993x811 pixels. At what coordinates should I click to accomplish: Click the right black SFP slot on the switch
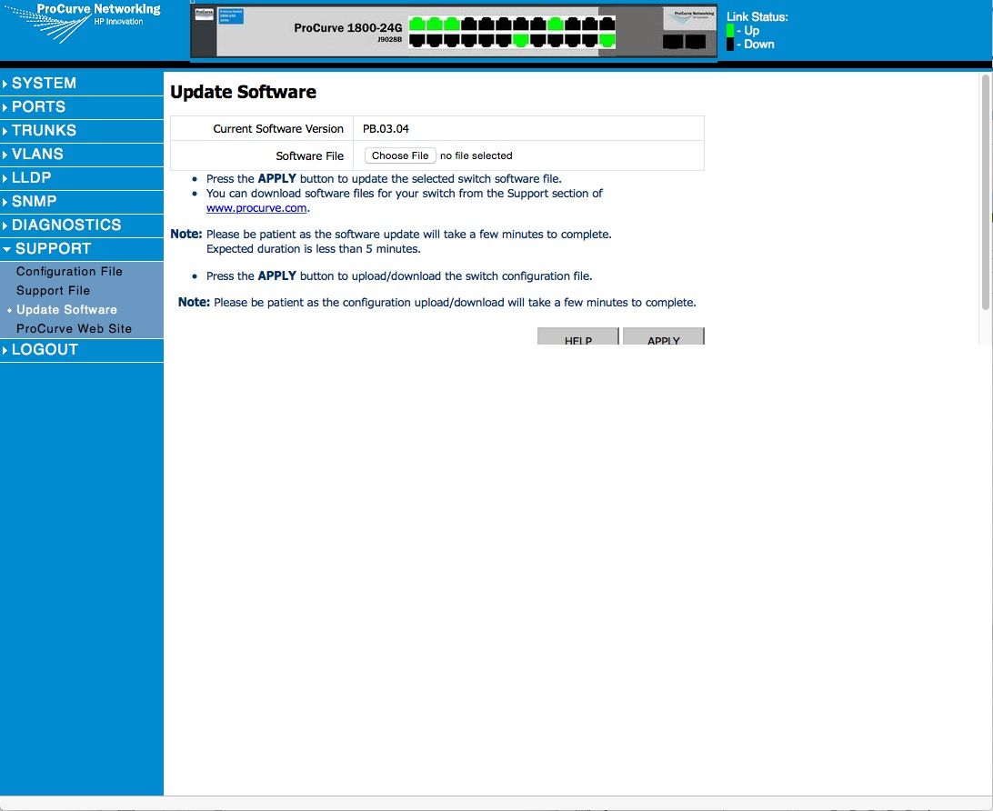click(696, 42)
